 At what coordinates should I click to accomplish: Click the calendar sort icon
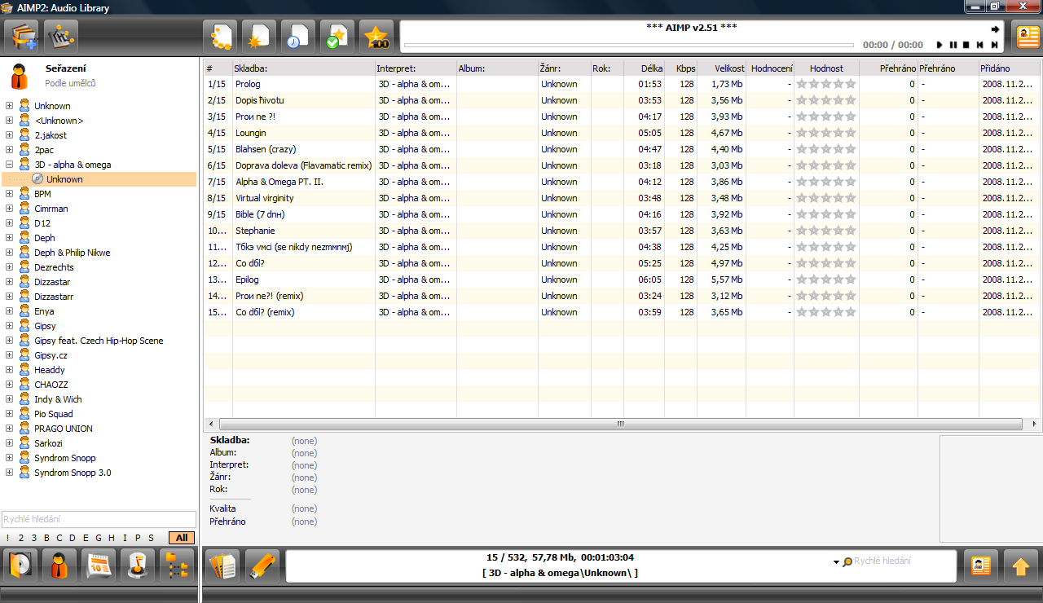pyautogui.click(x=99, y=566)
